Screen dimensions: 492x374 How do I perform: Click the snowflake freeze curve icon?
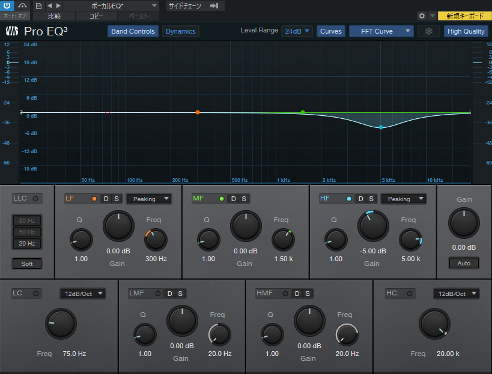(x=428, y=31)
